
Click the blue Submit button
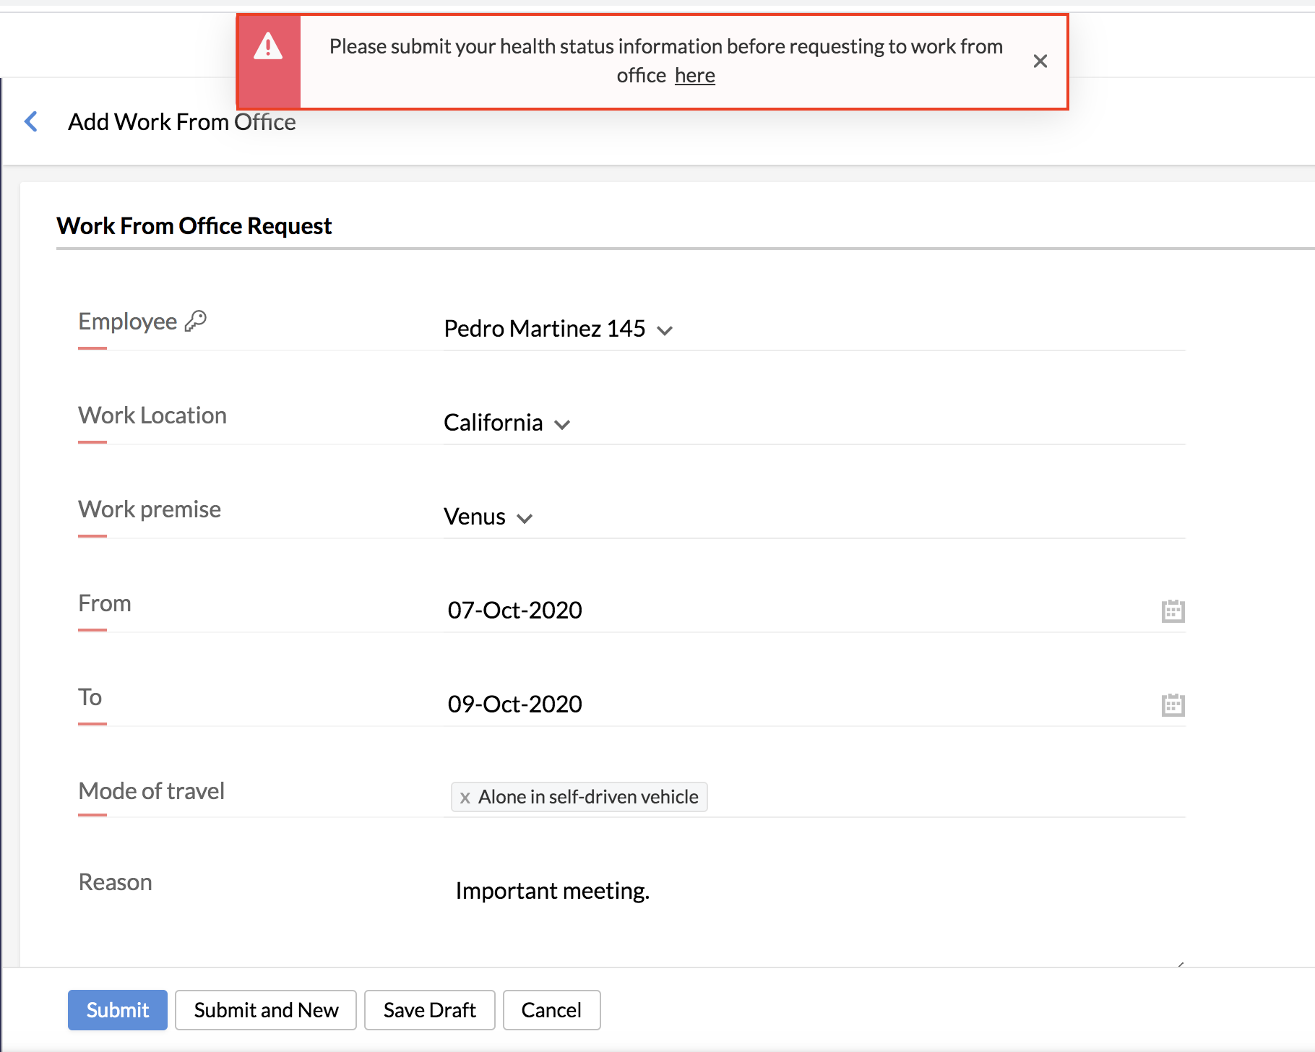coord(118,1009)
